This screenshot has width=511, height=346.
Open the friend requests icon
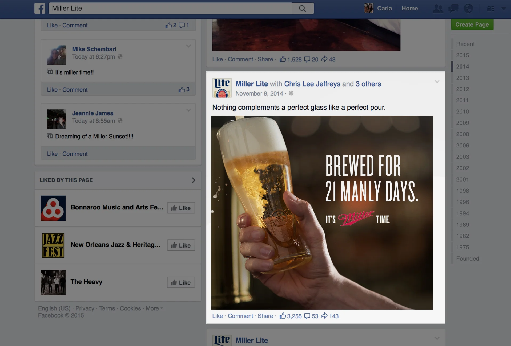(x=438, y=9)
